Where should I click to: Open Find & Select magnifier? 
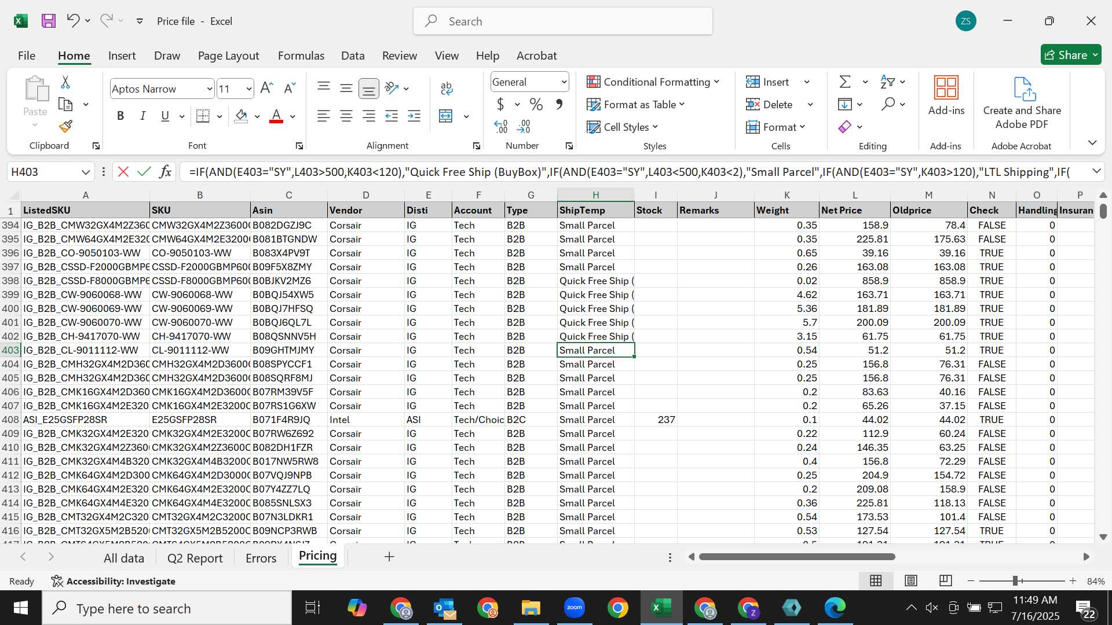tap(888, 104)
